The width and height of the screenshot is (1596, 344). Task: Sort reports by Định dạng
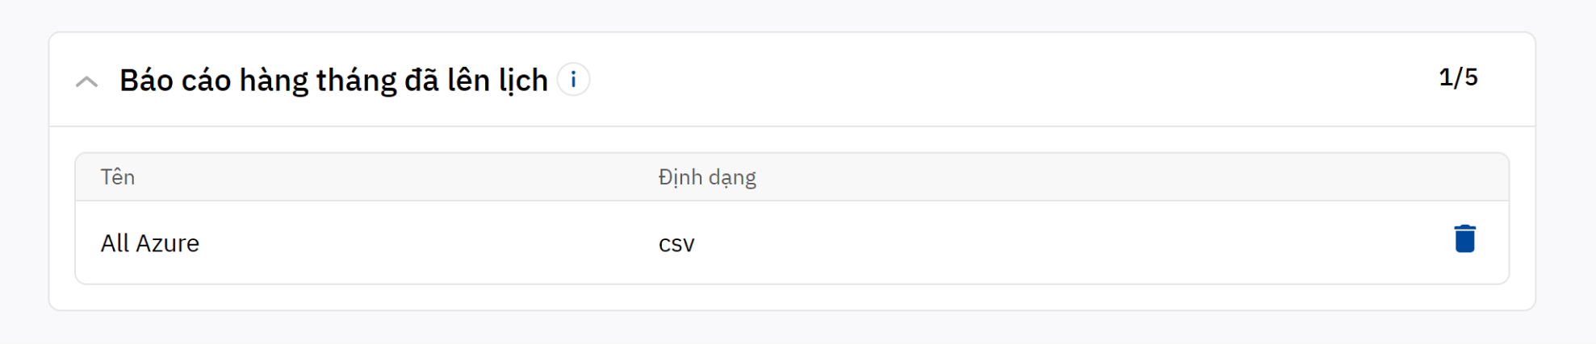[x=707, y=177]
